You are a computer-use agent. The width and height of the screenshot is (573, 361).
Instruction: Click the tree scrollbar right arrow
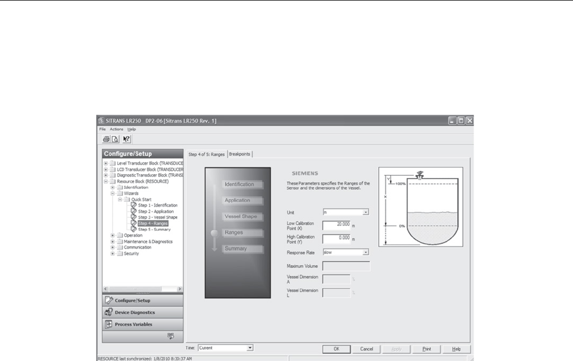[179, 289]
